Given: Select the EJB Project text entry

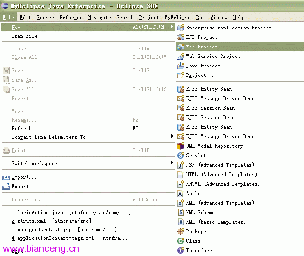Looking at the screenshot, I should pyautogui.click(x=202, y=37).
